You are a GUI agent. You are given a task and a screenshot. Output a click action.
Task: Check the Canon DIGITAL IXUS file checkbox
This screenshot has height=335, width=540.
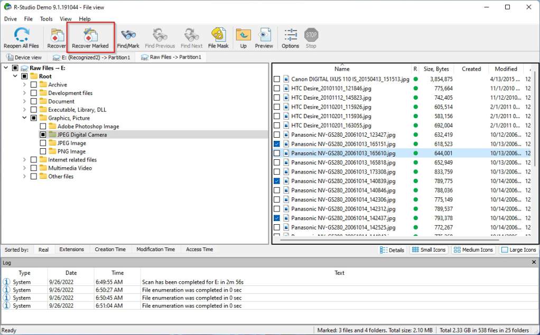[276, 79]
